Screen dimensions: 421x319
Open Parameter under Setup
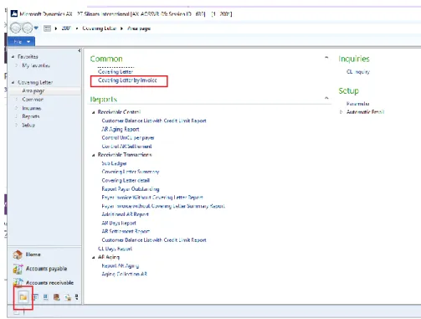pyautogui.click(x=358, y=104)
